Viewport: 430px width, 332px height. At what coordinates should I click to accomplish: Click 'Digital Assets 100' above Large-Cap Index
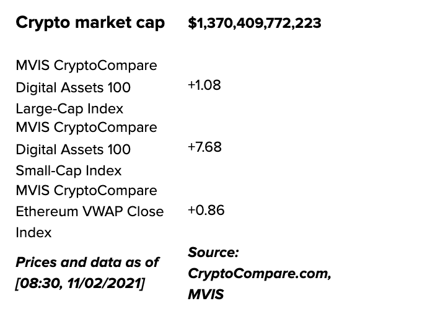click(73, 87)
